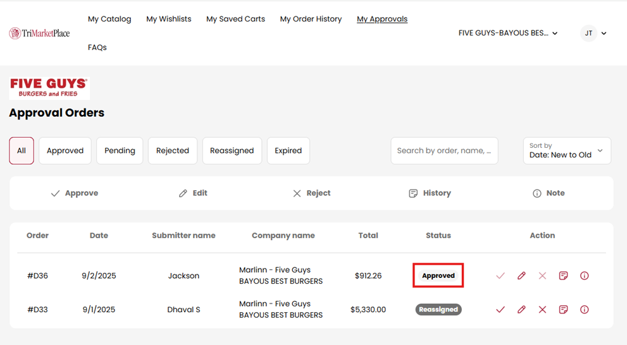This screenshot has width=627, height=345.
Task: Open history icon for order #D36
Action: [x=563, y=275]
